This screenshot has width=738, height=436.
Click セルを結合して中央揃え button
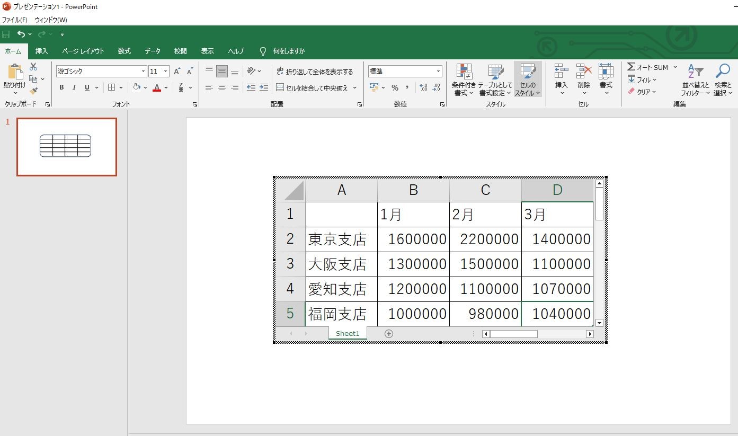click(312, 88)
